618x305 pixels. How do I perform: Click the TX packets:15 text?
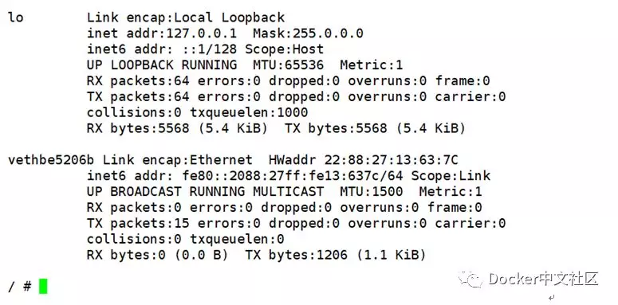138,224
